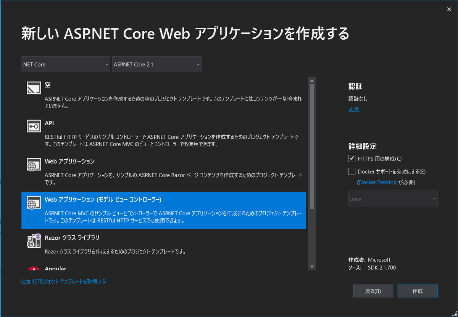This screenshot has height=317, width=458.
Task: Click the 認証 heading
Action: [355, 86]
